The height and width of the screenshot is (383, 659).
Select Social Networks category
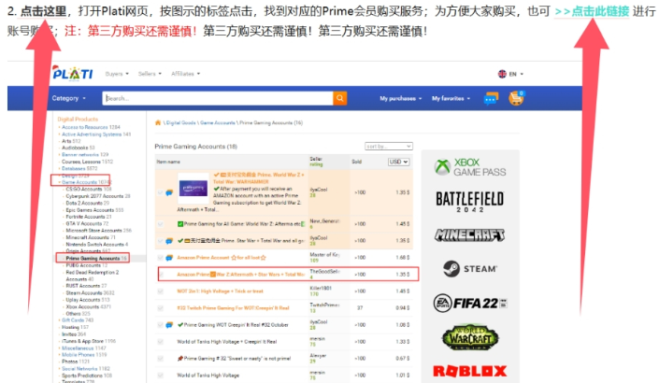(x=79, y=368)
